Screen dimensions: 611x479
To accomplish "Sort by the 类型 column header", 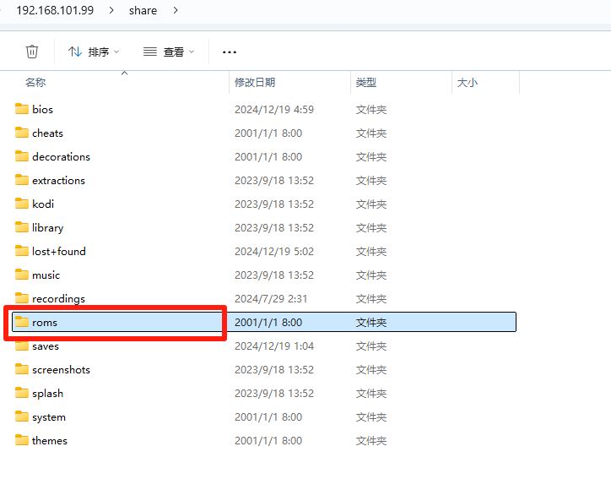I will pyautogui.click(x=366, y=82).
